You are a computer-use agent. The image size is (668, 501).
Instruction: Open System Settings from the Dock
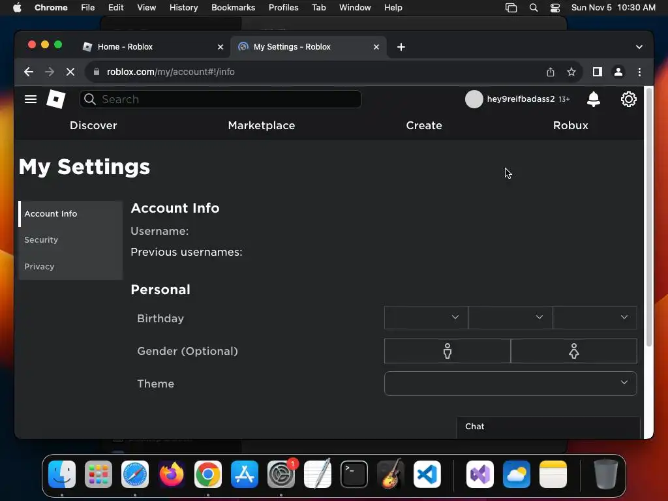[x=281, y=474]
